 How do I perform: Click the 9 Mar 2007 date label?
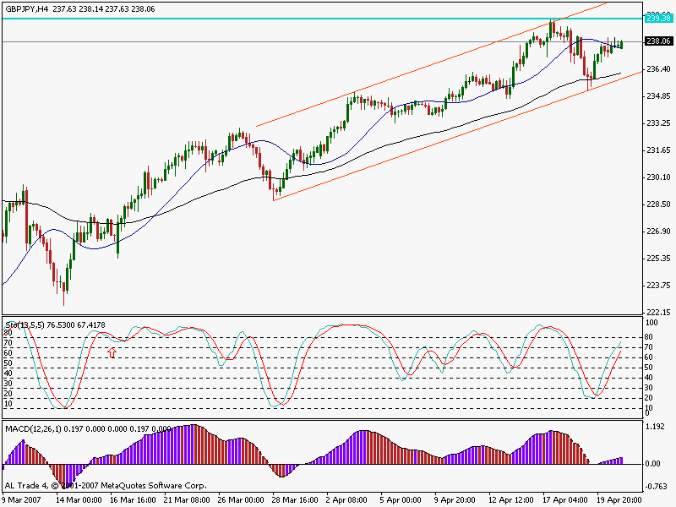point(22,500)
